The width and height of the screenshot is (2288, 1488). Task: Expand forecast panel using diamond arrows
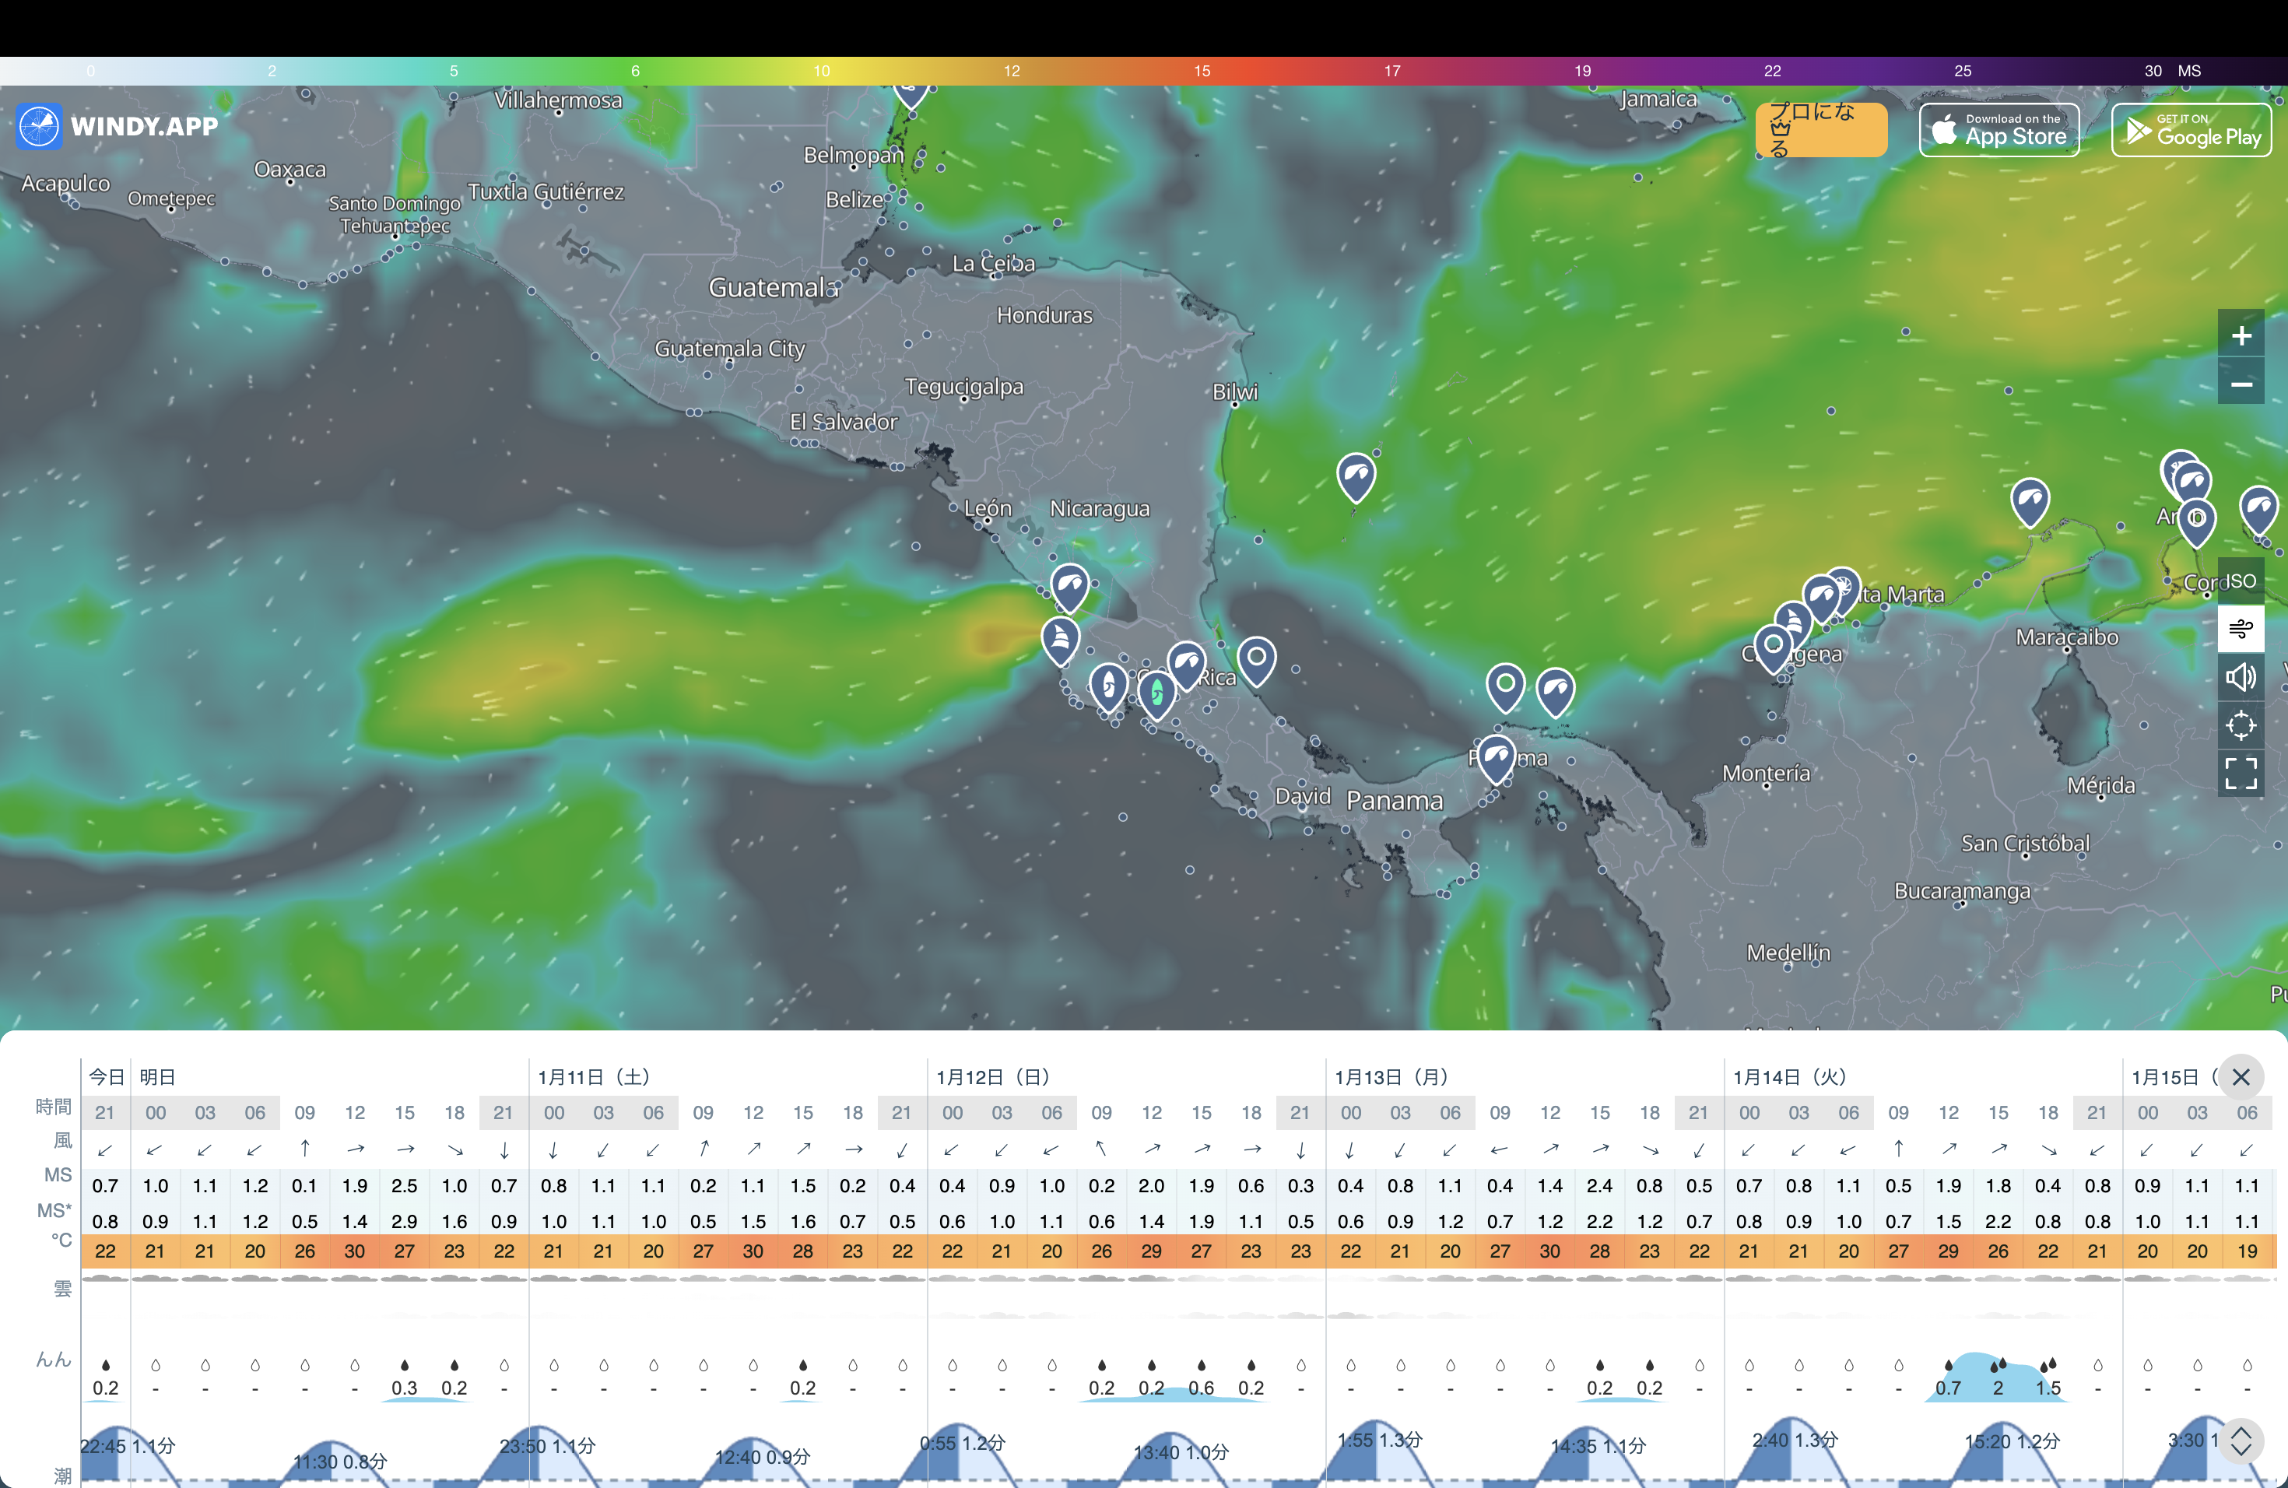click(2241, 1441)
